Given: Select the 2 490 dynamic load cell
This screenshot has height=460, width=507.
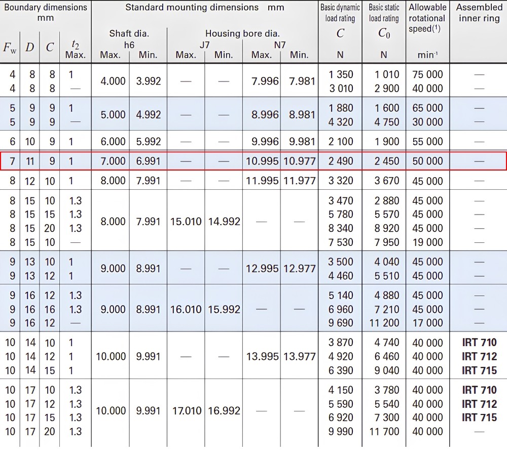Looking at the screenshot, I should tap(341, 161).
